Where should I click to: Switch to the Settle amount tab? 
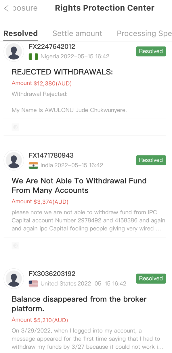pyautogui.click(x=77, y=34)
